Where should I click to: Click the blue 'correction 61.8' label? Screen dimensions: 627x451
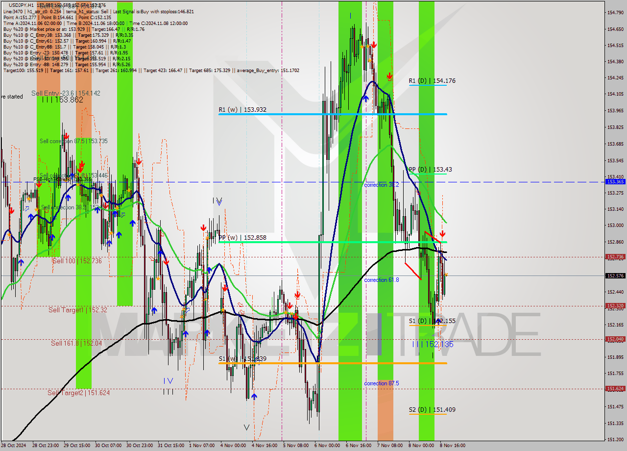382,280
